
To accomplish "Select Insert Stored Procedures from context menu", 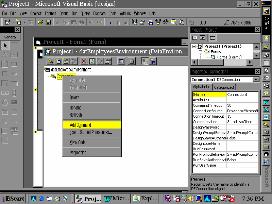I will click(91, 132).
